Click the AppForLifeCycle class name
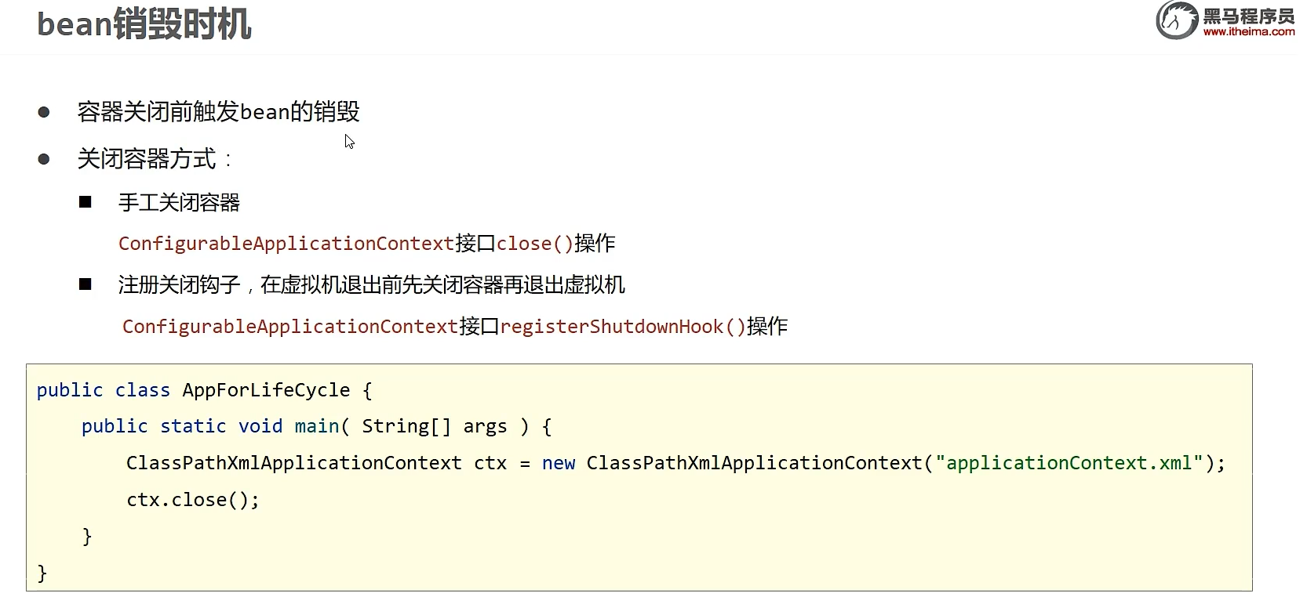 tap(266, 390)
